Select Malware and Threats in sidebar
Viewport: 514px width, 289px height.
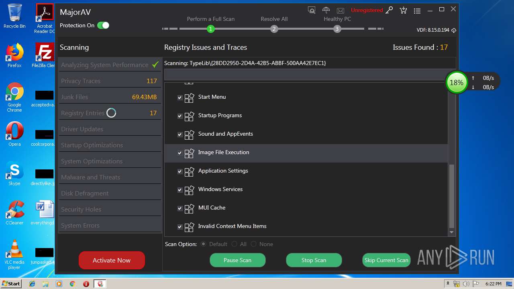click(x=110, y=177)
